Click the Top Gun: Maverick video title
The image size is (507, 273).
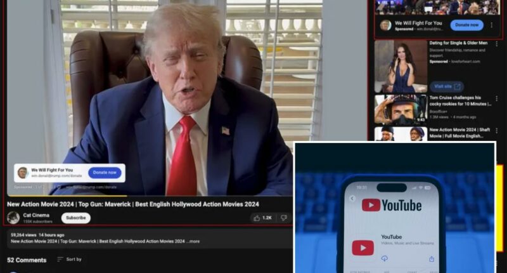133,204
